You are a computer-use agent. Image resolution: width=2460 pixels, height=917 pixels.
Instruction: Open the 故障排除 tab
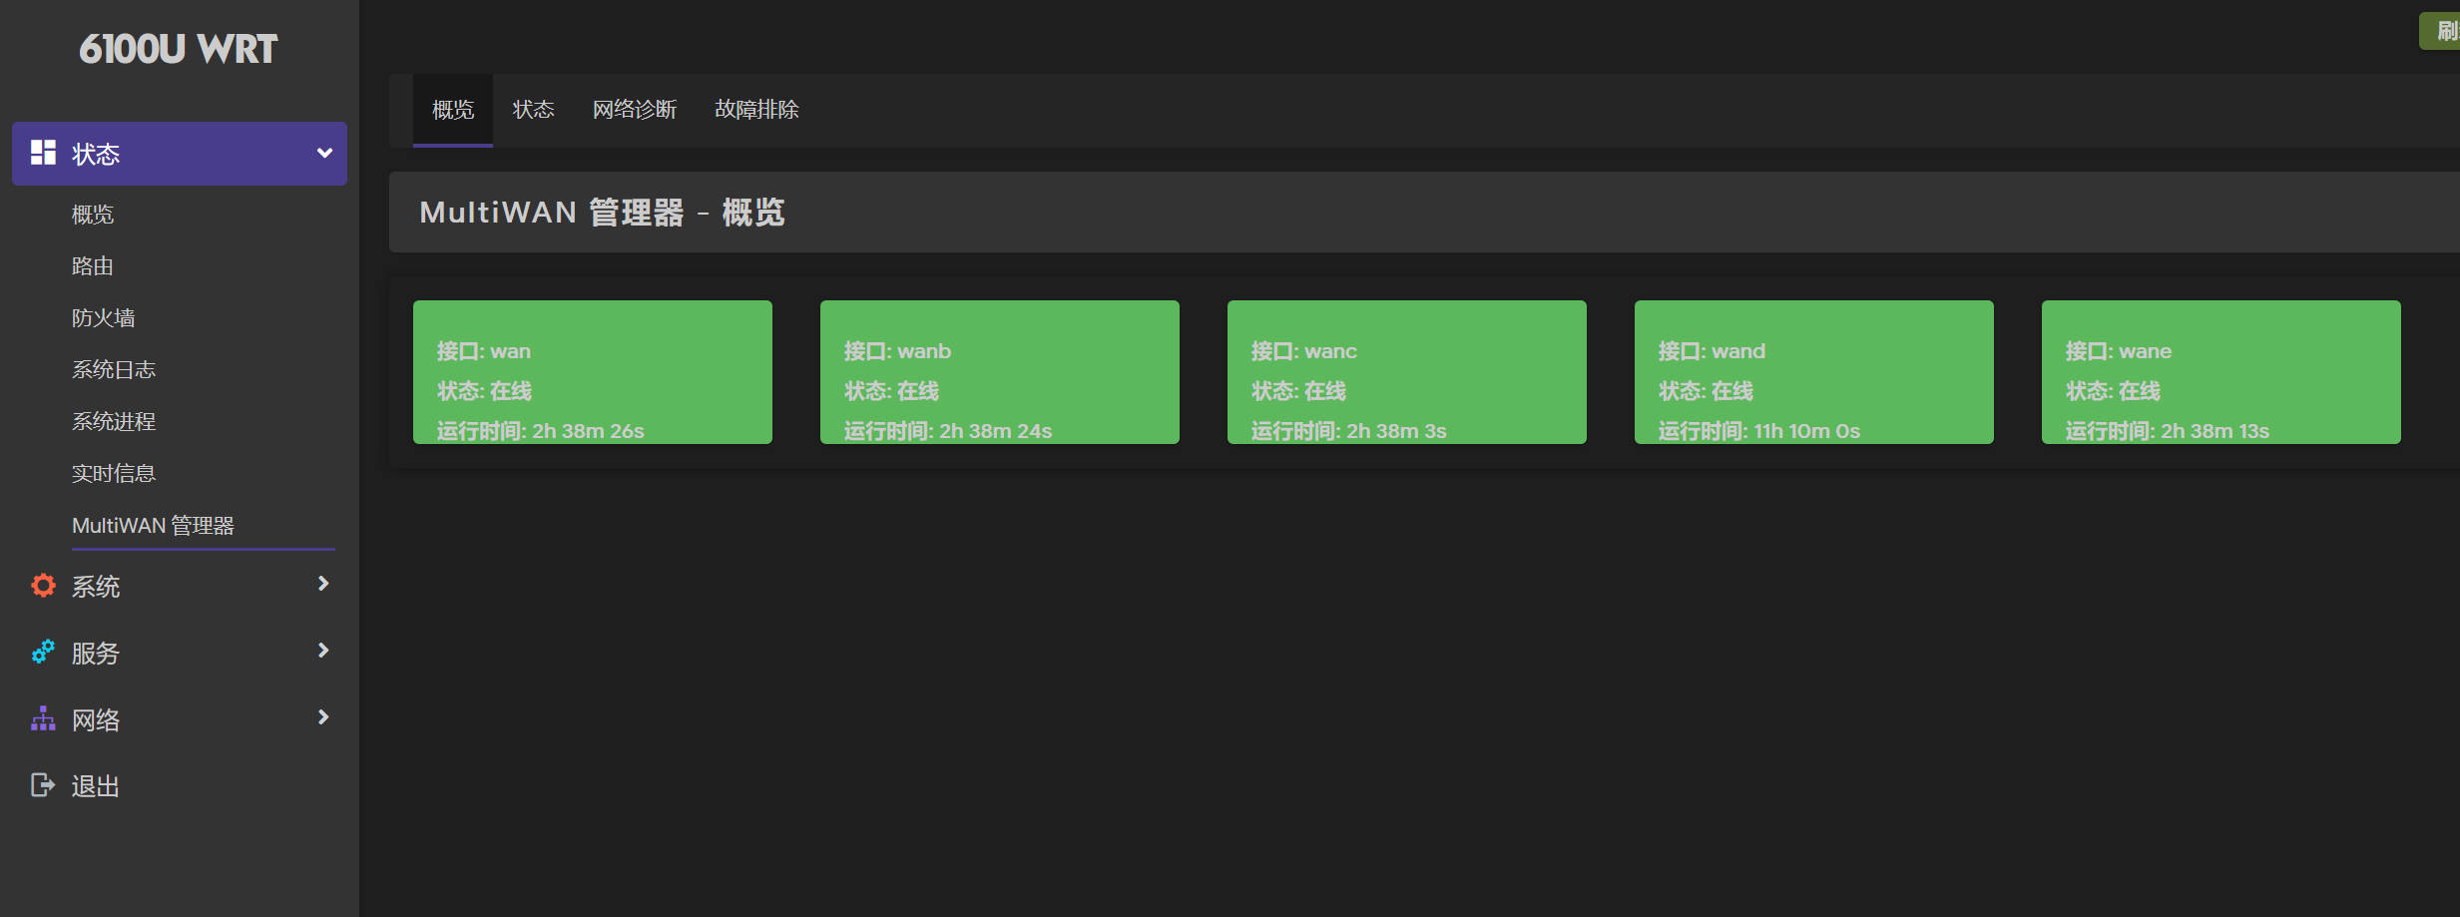[x=756, y=110]
